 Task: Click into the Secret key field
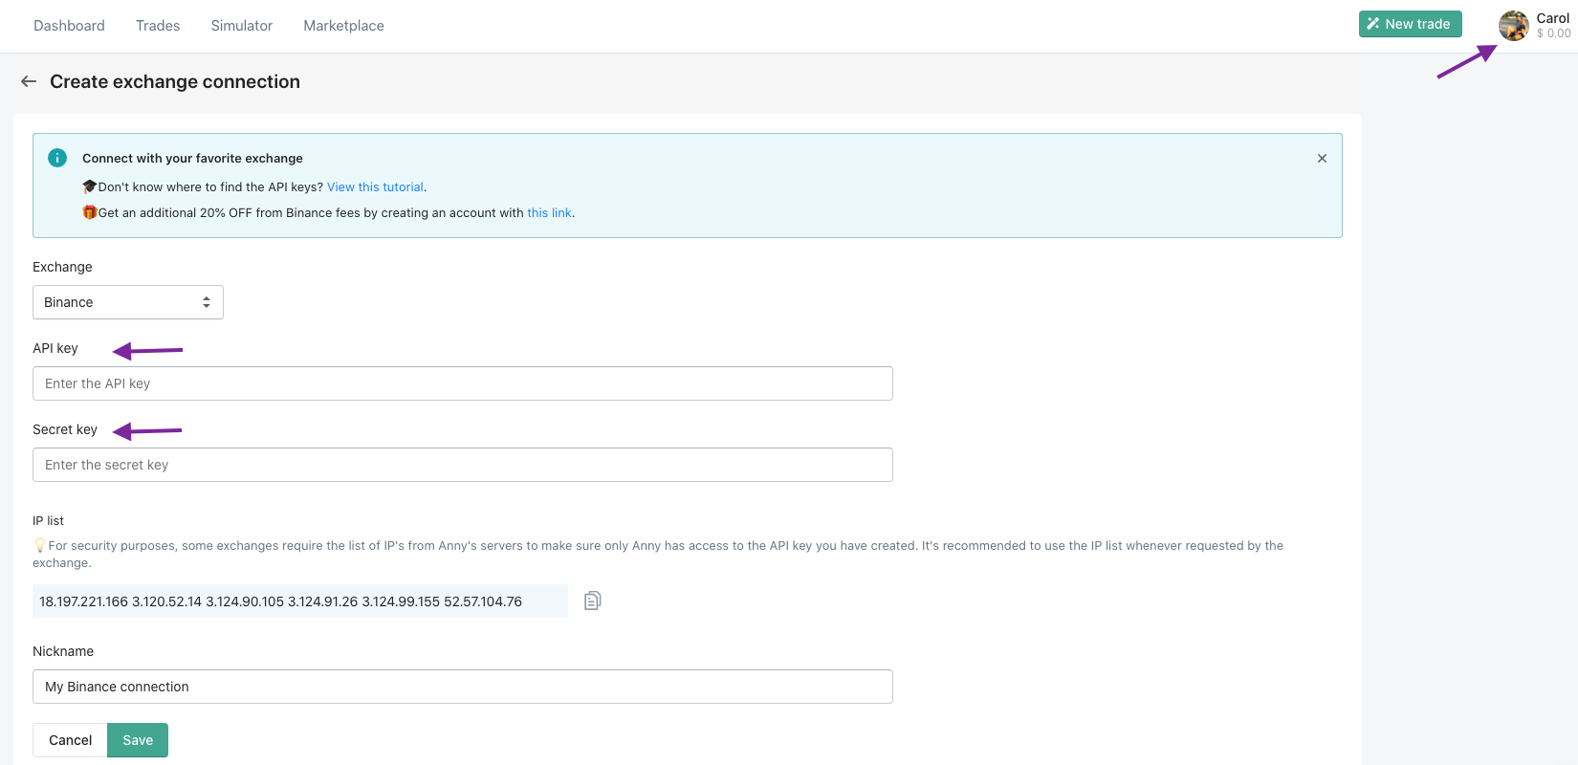coord(463,465)
